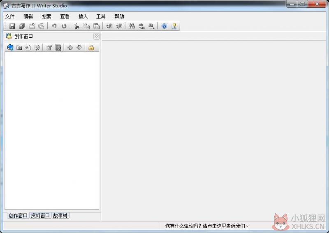Viewport: 329px width, 233px height.
Task: Open the 搜索 menu
Action: (46, 16)
